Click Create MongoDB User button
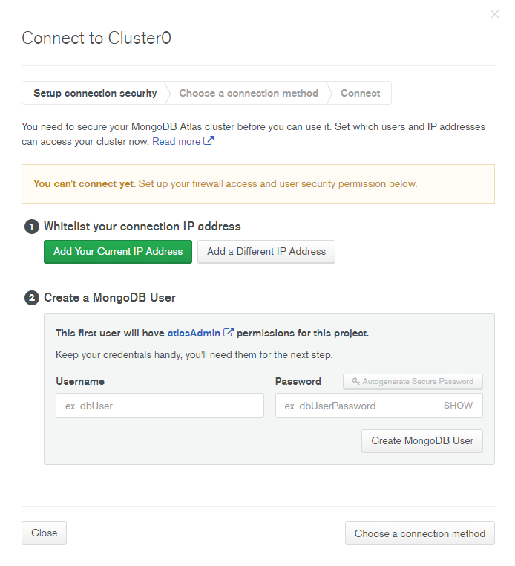 421,440
